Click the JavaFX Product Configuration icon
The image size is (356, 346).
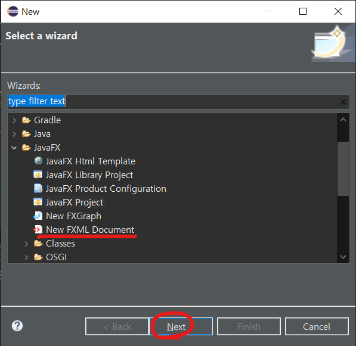38,188
